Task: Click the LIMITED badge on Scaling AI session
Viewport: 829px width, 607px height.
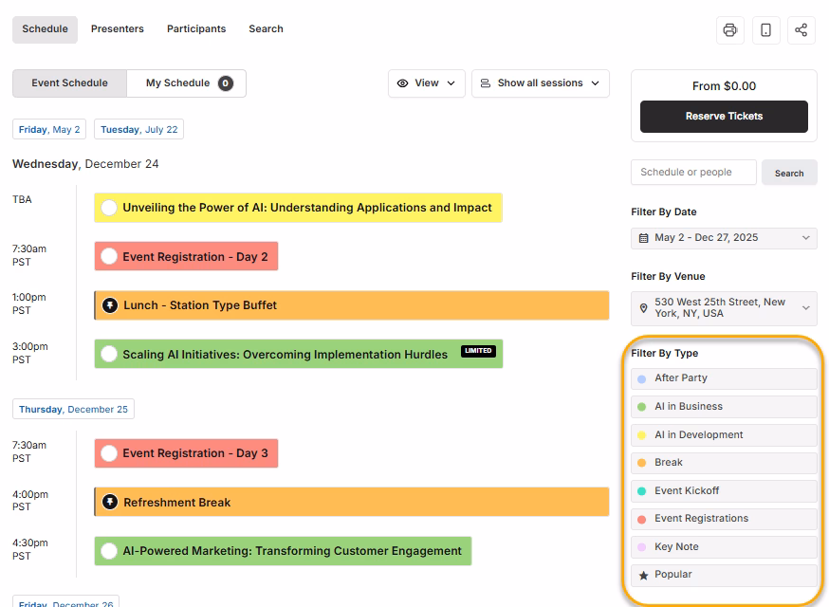Action: coord(478,351)
